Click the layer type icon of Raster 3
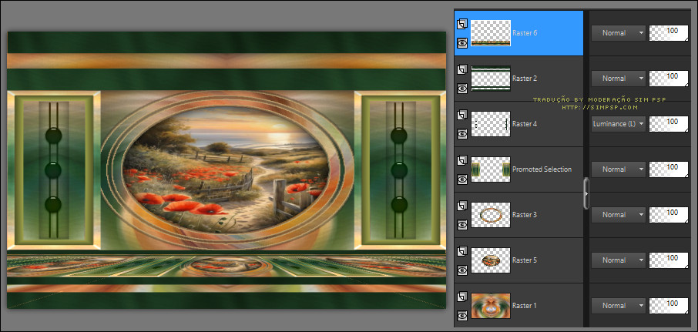Viewport: 698px width, 332px height. click(462, 205)
